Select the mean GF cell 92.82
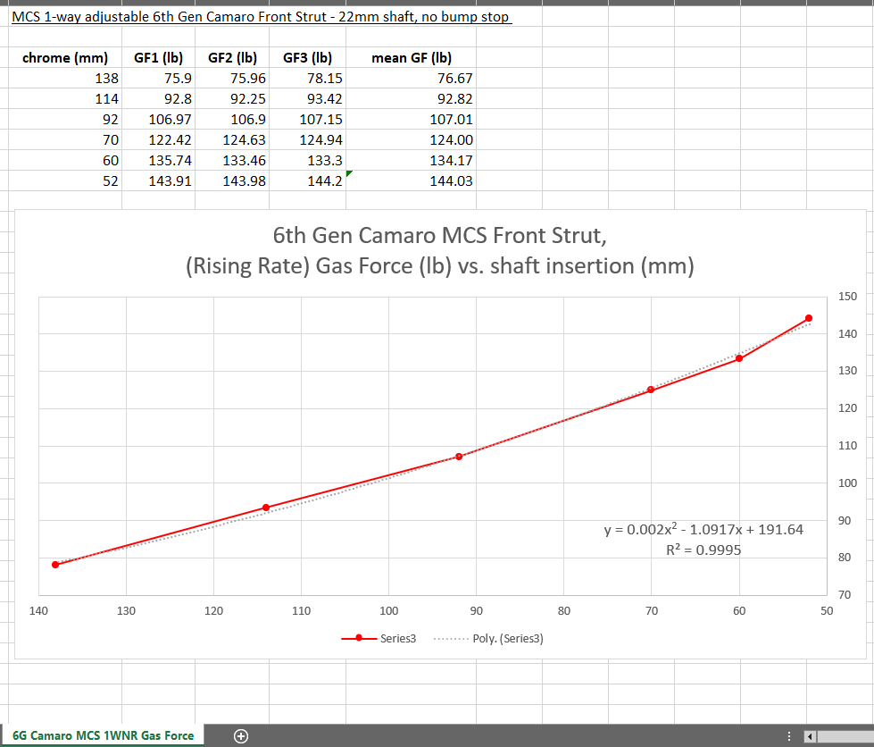Screen dimensions: 874x747 tap(412, 99)
